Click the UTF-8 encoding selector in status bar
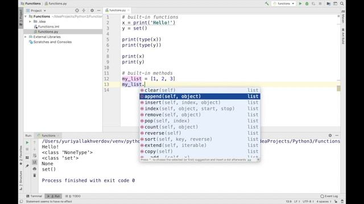Image resolution: width=364 pixels, height=204 pixels. click(308, 202)
